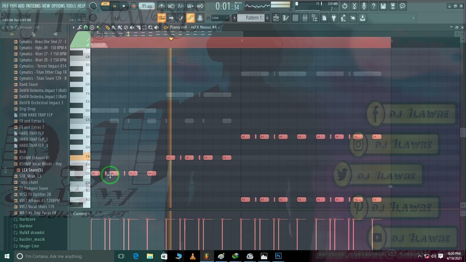Click the master volume knob
The width and height of the screenshot is (466, 262).
pos(93,6)
